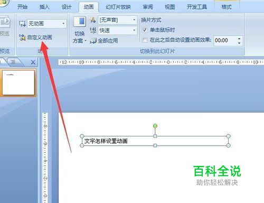Click the horizontal ruler
This screenshot has height=203, width=264.
pyautogui.click(x=161, y=62)
